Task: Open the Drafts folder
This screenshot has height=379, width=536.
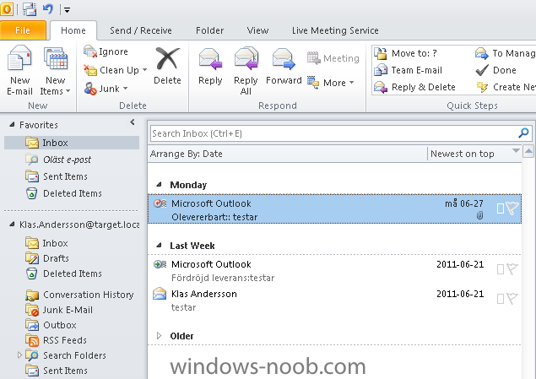Action: pyautogui.click(x=47, y=258)
